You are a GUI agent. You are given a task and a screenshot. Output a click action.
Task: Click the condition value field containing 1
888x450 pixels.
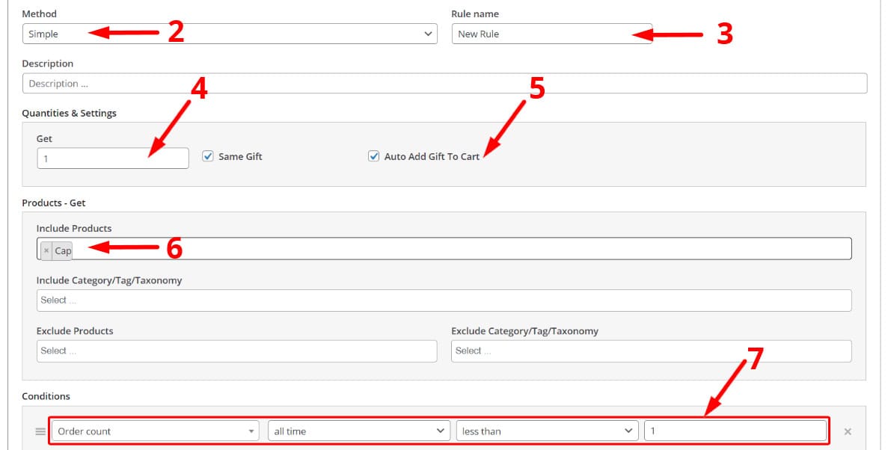(x=735, y=431)
